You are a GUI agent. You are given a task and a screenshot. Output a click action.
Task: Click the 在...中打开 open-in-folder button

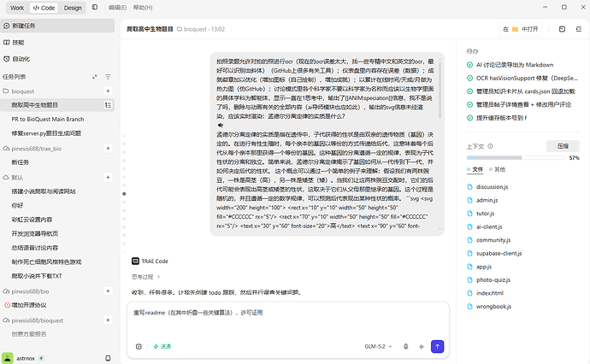(x=521, y=29)
